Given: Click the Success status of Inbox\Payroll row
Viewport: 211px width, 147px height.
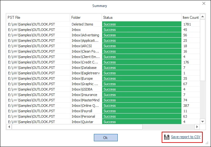Looking at the screenshot, I should 142,111.
